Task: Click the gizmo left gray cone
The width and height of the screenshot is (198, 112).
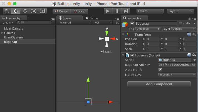Action: click(x=101, y=39)
